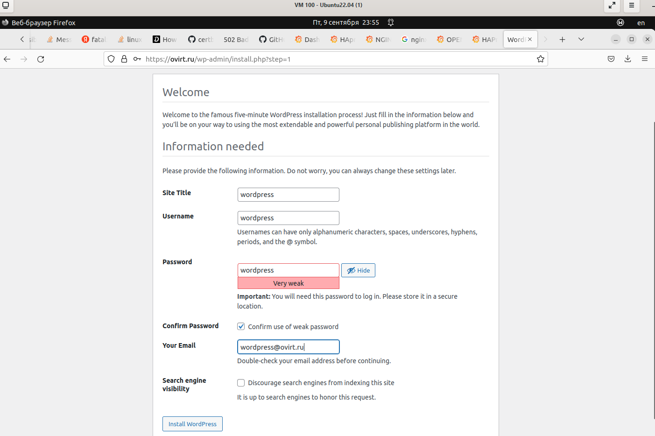655x436 pixels.
Task: Click the saved password key icon
Action: point(137,59)
